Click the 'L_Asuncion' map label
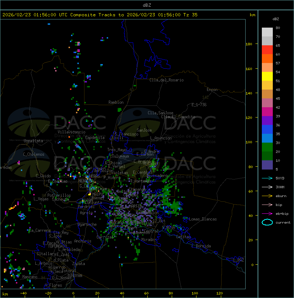The image size is (294, 298). (161, 138)
